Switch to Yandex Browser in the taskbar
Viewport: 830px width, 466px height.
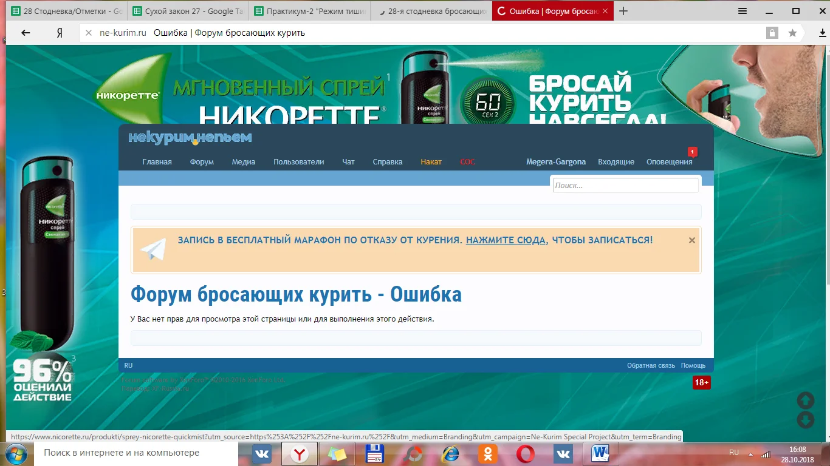click(x=298, y=453)
